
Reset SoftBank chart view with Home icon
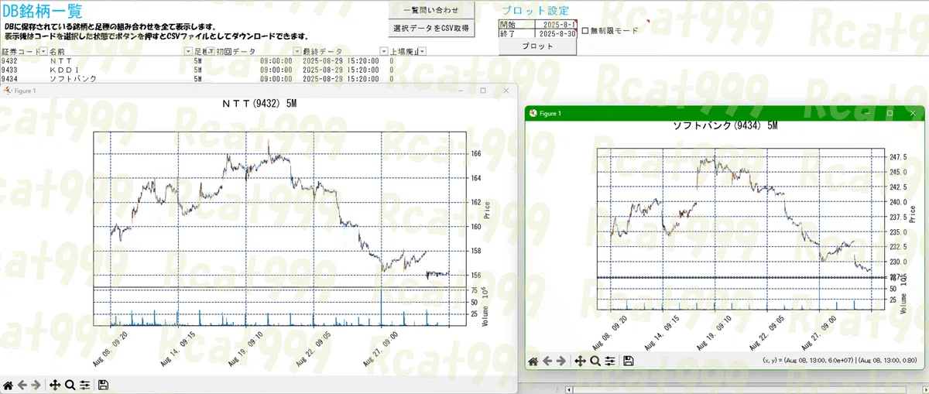533,361
